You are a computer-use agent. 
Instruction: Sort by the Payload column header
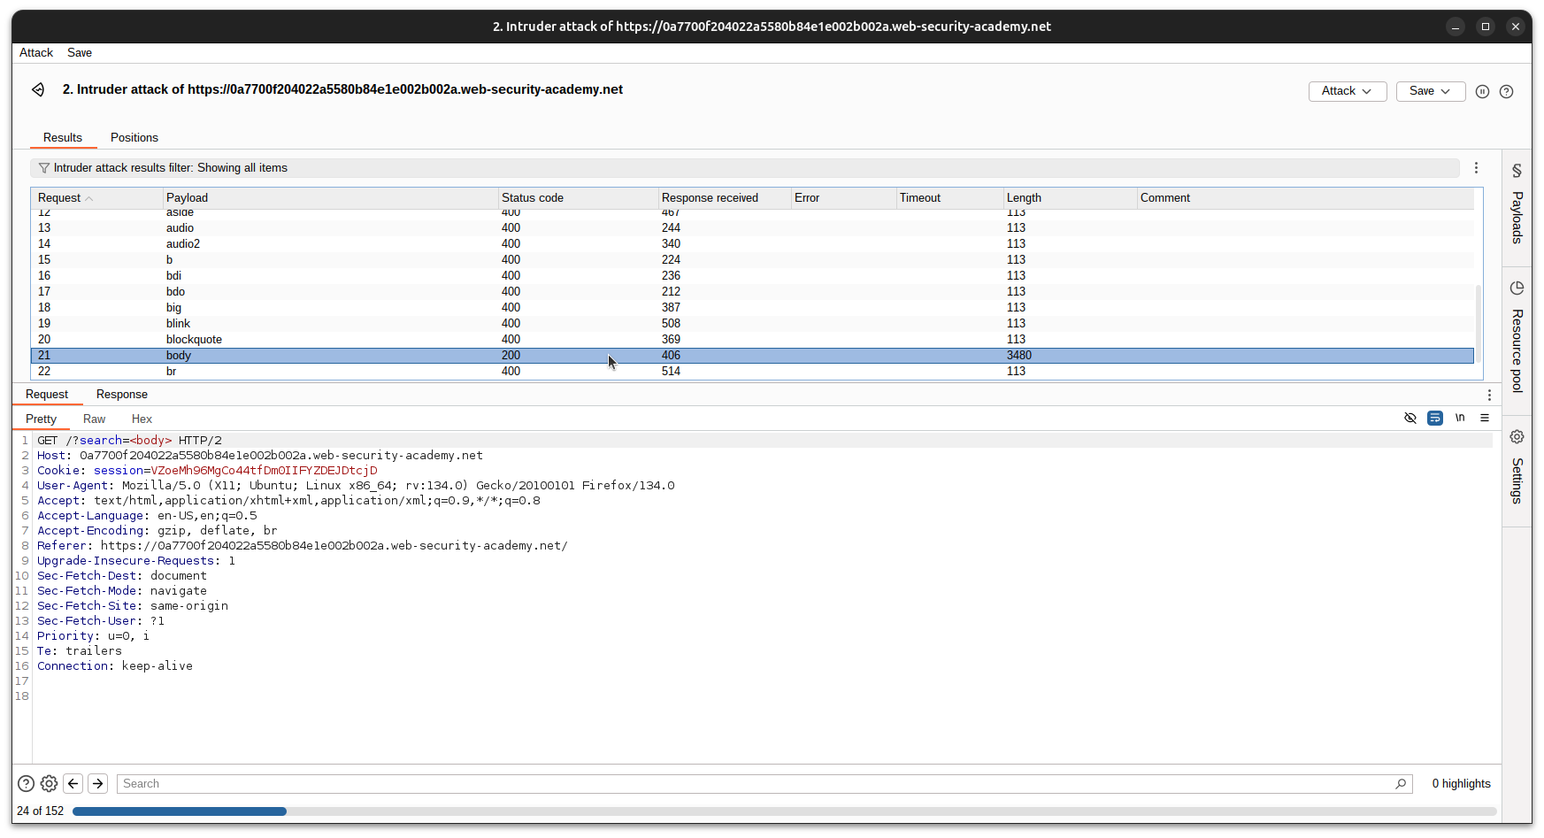coord(331,198)
